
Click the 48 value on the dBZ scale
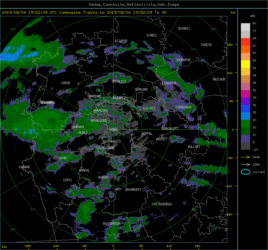(254, 75)
